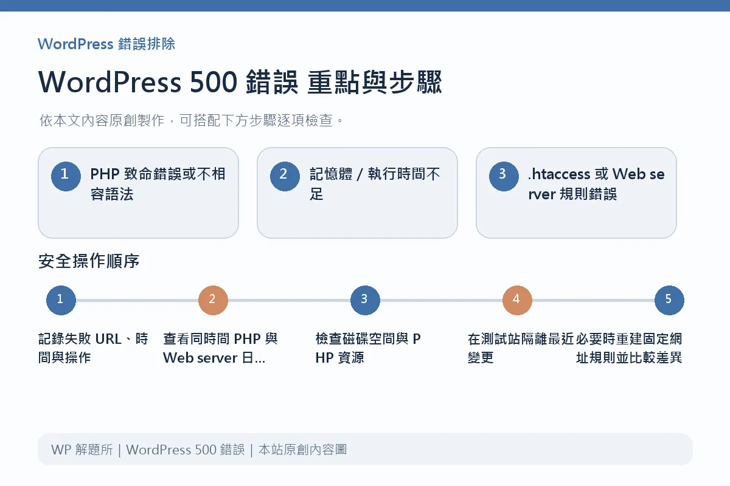
Task: Click the '必要時重建固定網址規則並比較差異' step text
Action: (629, 348)
